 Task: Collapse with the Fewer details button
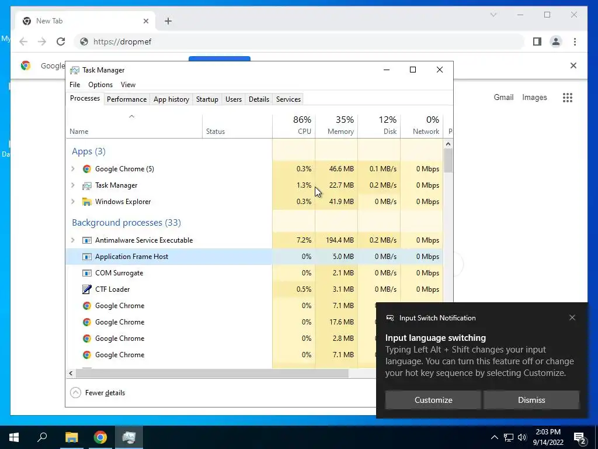(98, 393)
